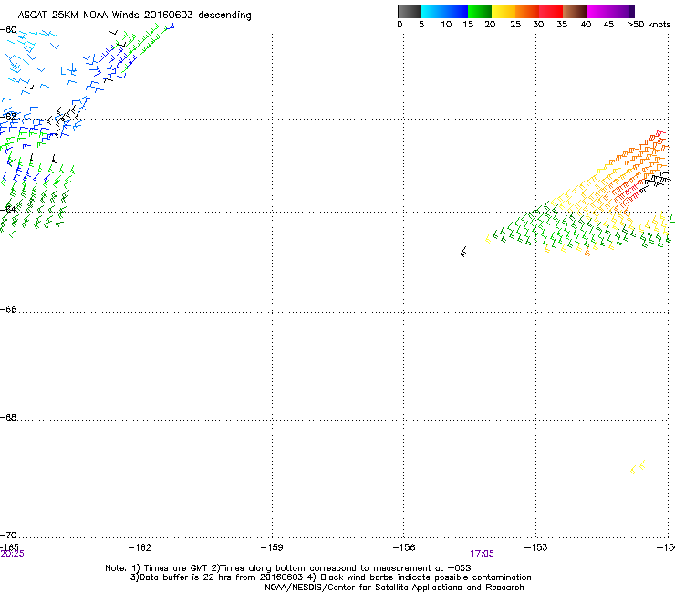This screenshot has width=675, height=593.
Task: Click the title 'ASCAT 25KM NOAA Winds 20160603 descending'
Action: point(134,16)
